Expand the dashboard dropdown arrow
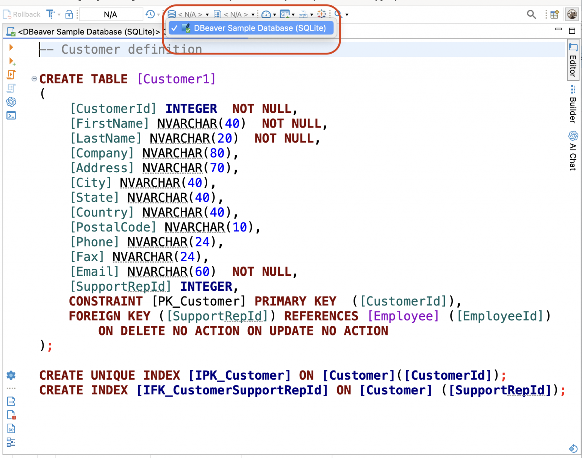 tap(275, 15)
